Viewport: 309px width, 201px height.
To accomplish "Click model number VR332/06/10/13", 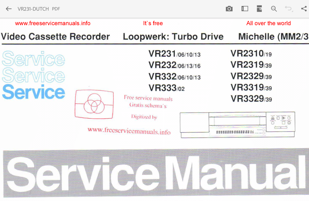I will point(174,76).
